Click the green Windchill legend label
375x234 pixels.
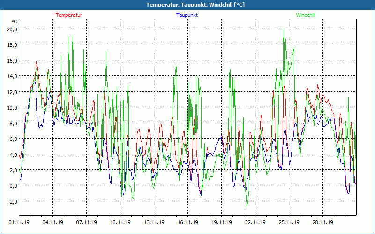[x=306, y=15]
